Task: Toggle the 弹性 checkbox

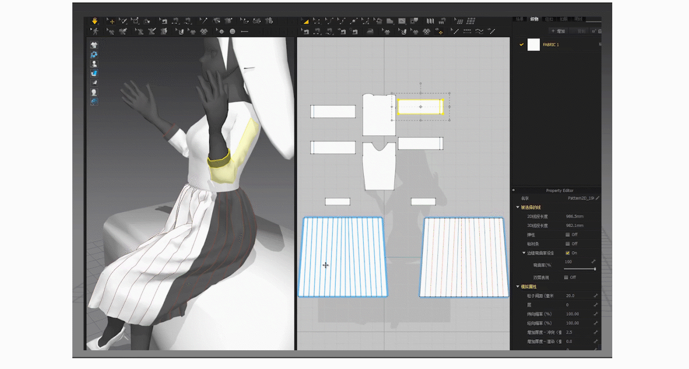Action: 567,235
